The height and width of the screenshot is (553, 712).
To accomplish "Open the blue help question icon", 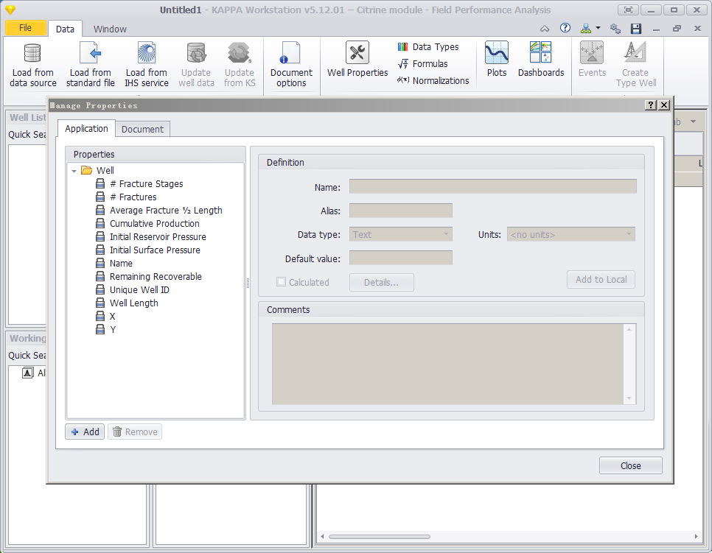I will point(565,28).
